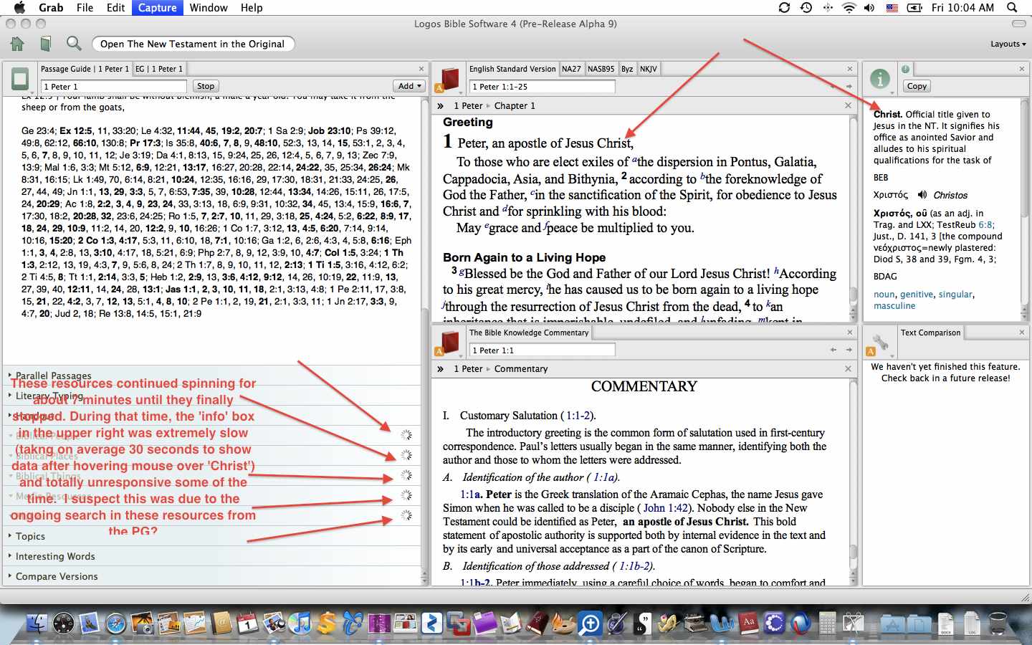This screenshot has width=1032, height=645.
Task: Open the Window menu
Action: tap(209, 7)
